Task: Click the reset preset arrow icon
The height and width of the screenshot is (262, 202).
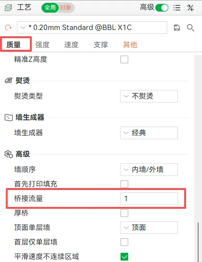Action: click(x=8, y=28)
